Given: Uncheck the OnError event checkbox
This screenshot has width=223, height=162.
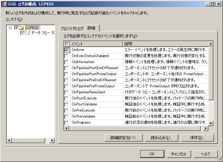Looking at the screenshot, I should point(66,50).
